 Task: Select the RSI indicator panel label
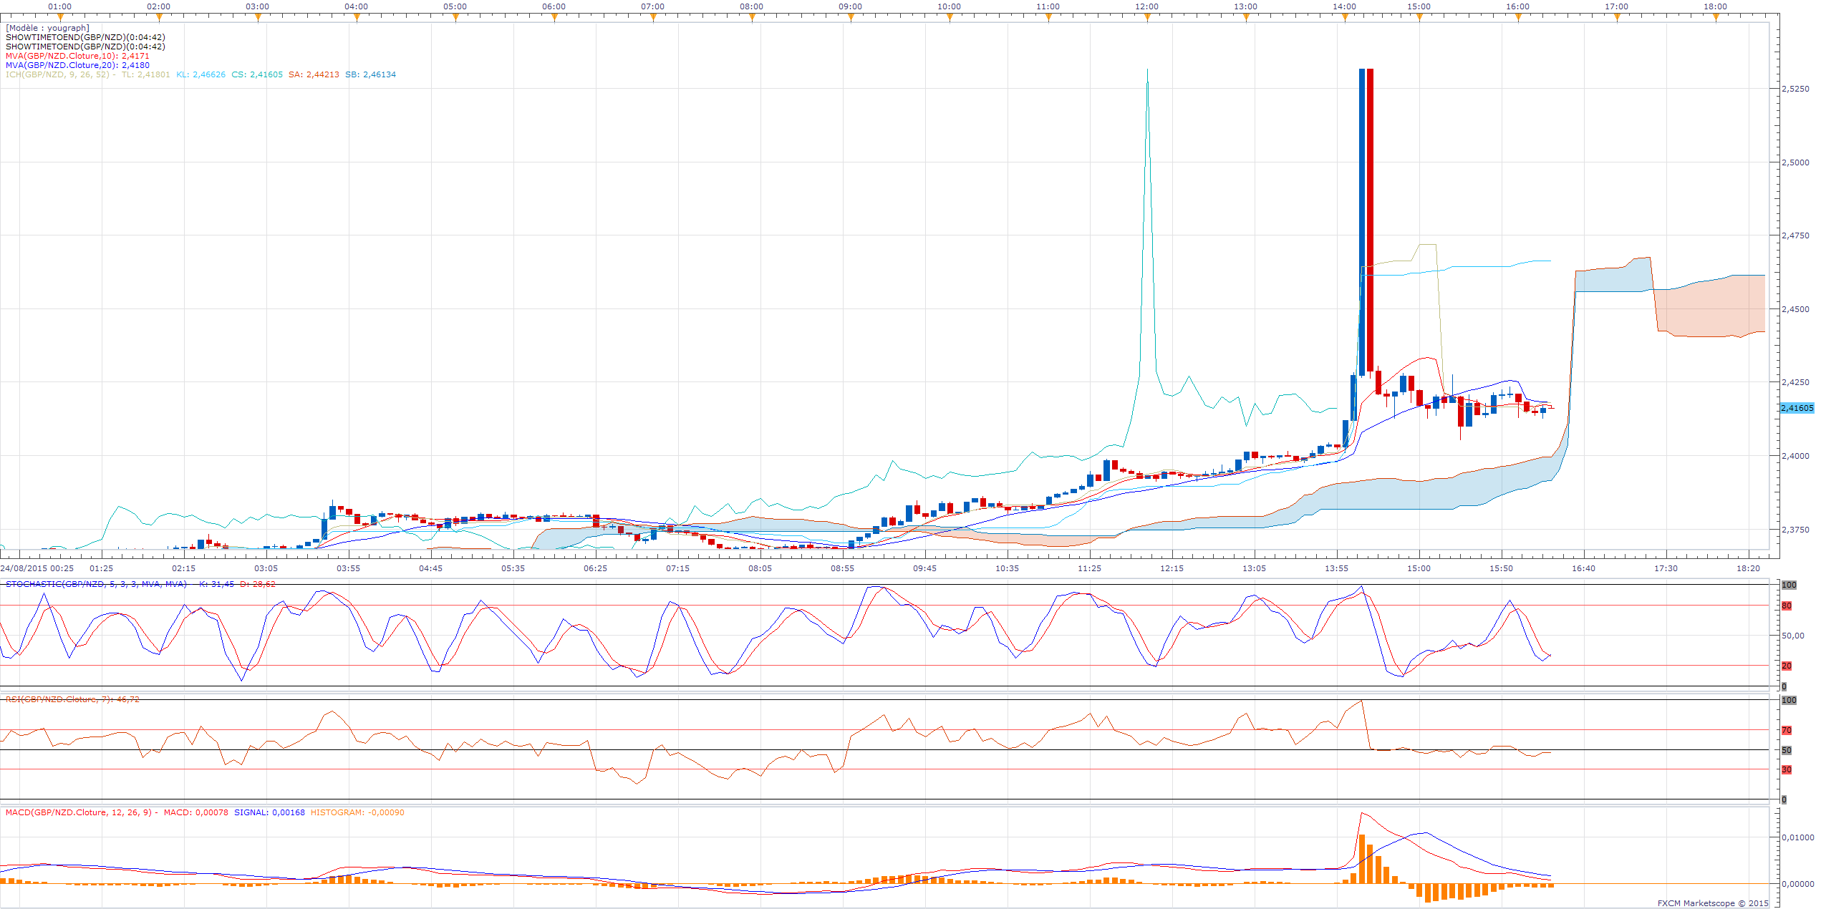[72, 699]
